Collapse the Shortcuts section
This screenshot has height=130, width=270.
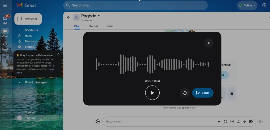20,30
